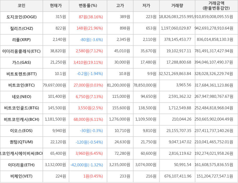Select the 이오스(EOS) coin name

pyautogui.click(x=21, y=131)
